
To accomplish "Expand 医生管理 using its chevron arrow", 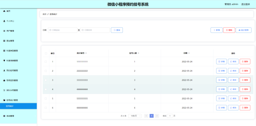I will click(x=35, y=41).
